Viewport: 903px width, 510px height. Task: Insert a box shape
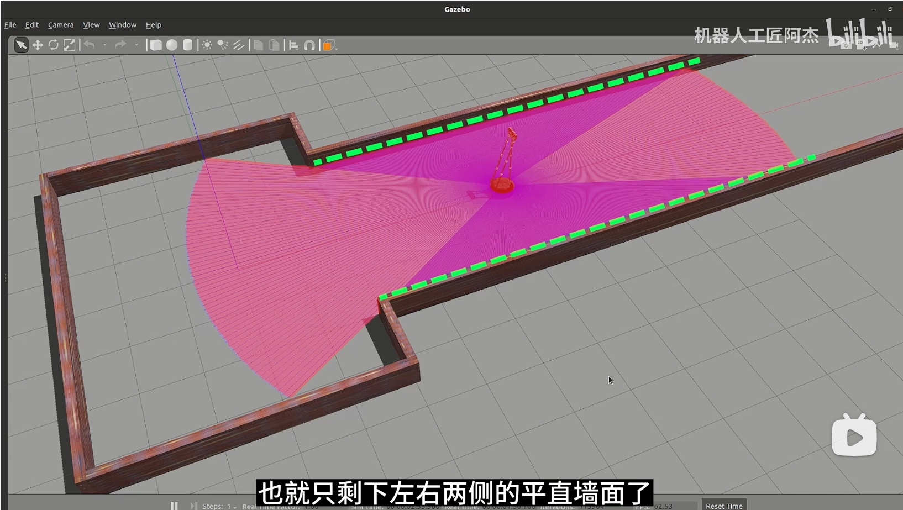point(156,45)
